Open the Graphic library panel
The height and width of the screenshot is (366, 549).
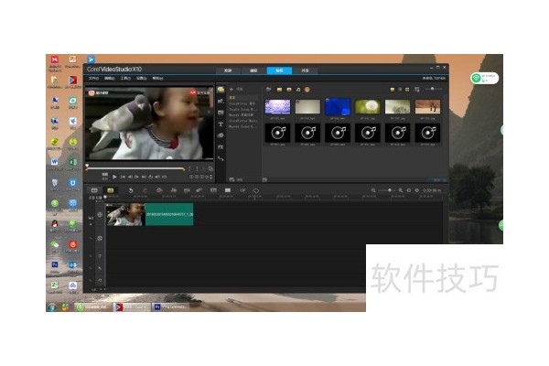[221, 135]
